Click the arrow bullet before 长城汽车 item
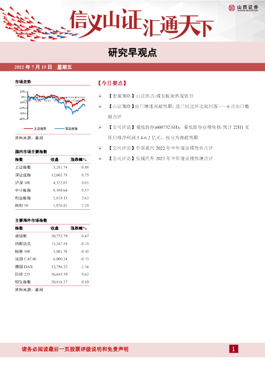The width and height of the screenshot is (265, 375). click(100, 159)
